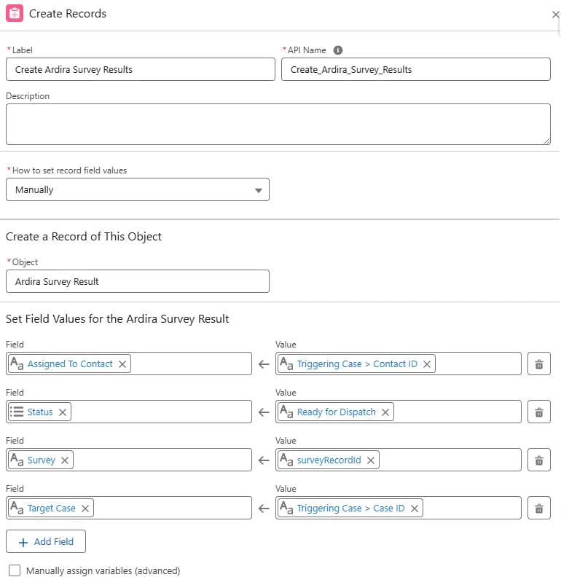Select the Survey field pill text
Screen dimensions: 561x585
(x=42, y=460)
